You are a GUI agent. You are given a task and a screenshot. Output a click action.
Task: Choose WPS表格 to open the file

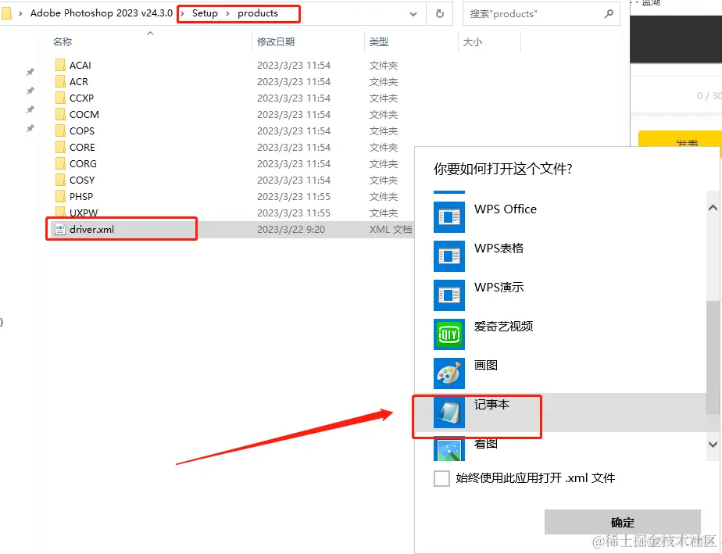click(x=499, y=248)
